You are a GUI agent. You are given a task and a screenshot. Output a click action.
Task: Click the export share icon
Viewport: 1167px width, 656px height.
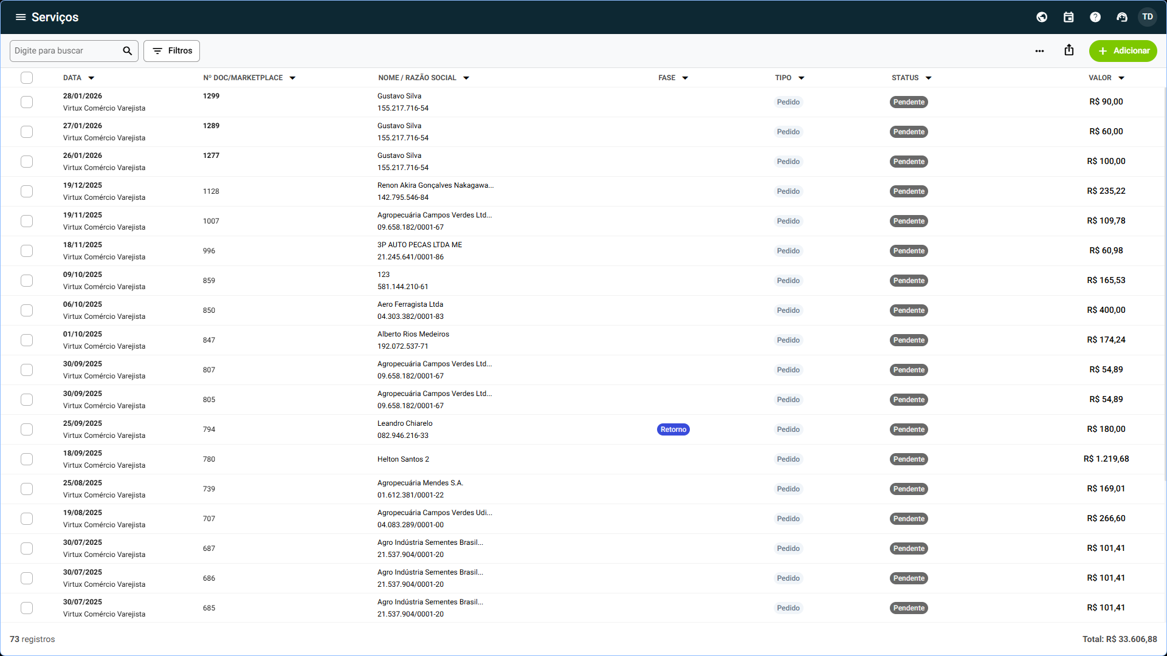(1069, 50)
